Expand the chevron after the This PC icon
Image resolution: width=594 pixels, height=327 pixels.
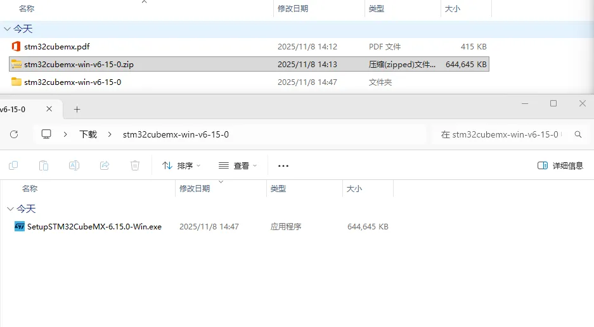65,134
